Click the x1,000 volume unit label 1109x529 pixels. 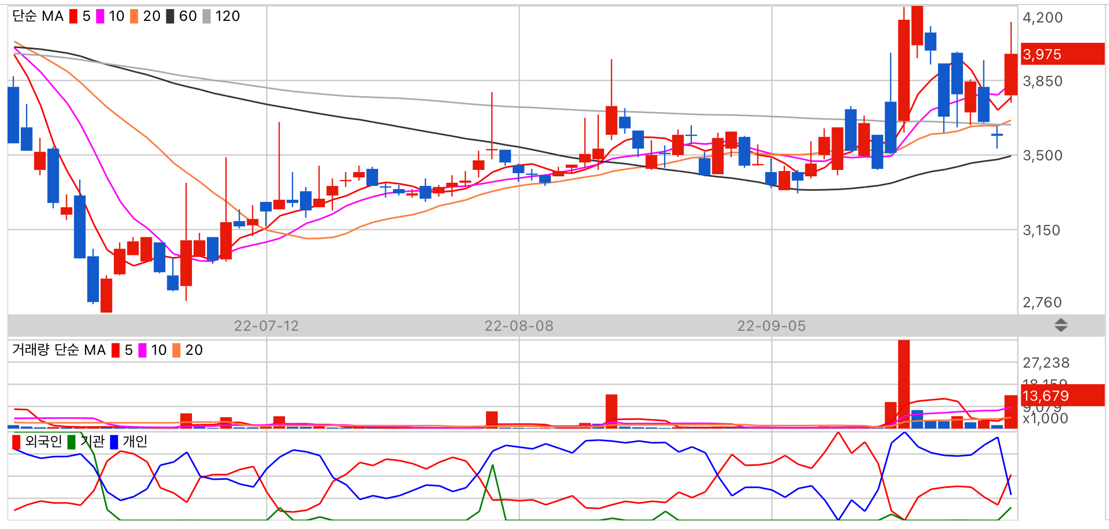(1045, 419)
